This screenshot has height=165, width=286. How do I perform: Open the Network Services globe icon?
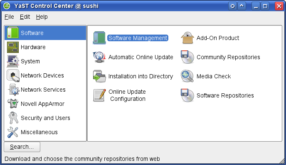coord(13,90)
